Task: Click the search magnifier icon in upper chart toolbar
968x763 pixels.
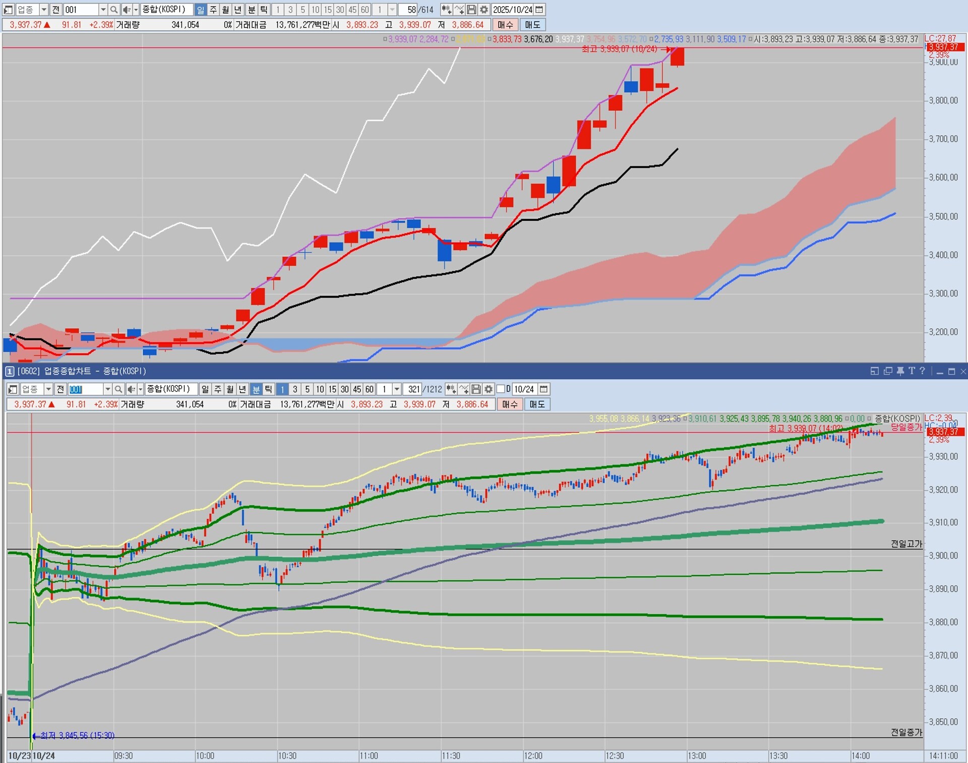Action: [114, 10]
